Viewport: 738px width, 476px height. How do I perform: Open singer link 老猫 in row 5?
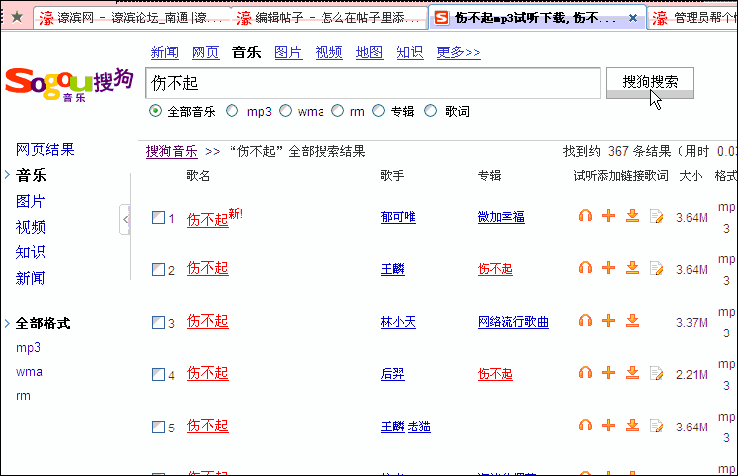[x=418, y=427]
